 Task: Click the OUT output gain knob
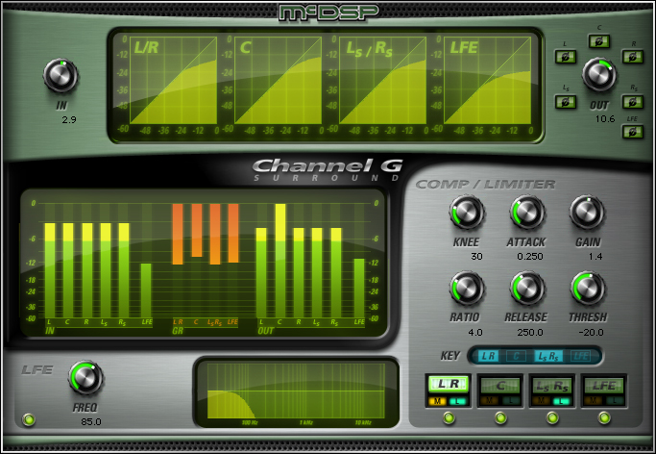599,75
